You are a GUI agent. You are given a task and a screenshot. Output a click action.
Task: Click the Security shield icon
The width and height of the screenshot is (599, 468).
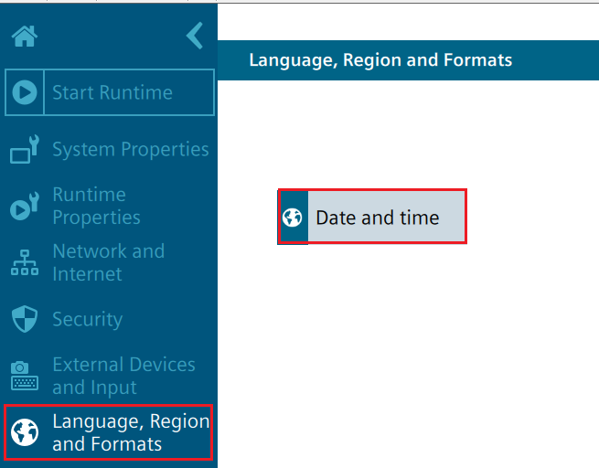(25, 319)
